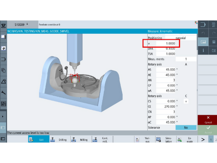The image size is (217, 163).
Task: Toggle the Tolerance No selection field
Action: tap(186, 127)
